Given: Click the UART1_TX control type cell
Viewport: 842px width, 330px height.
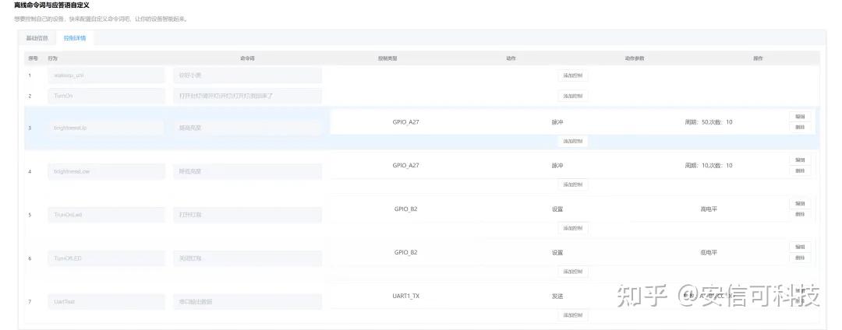Looking at the screenshot, I should [405, 296].
